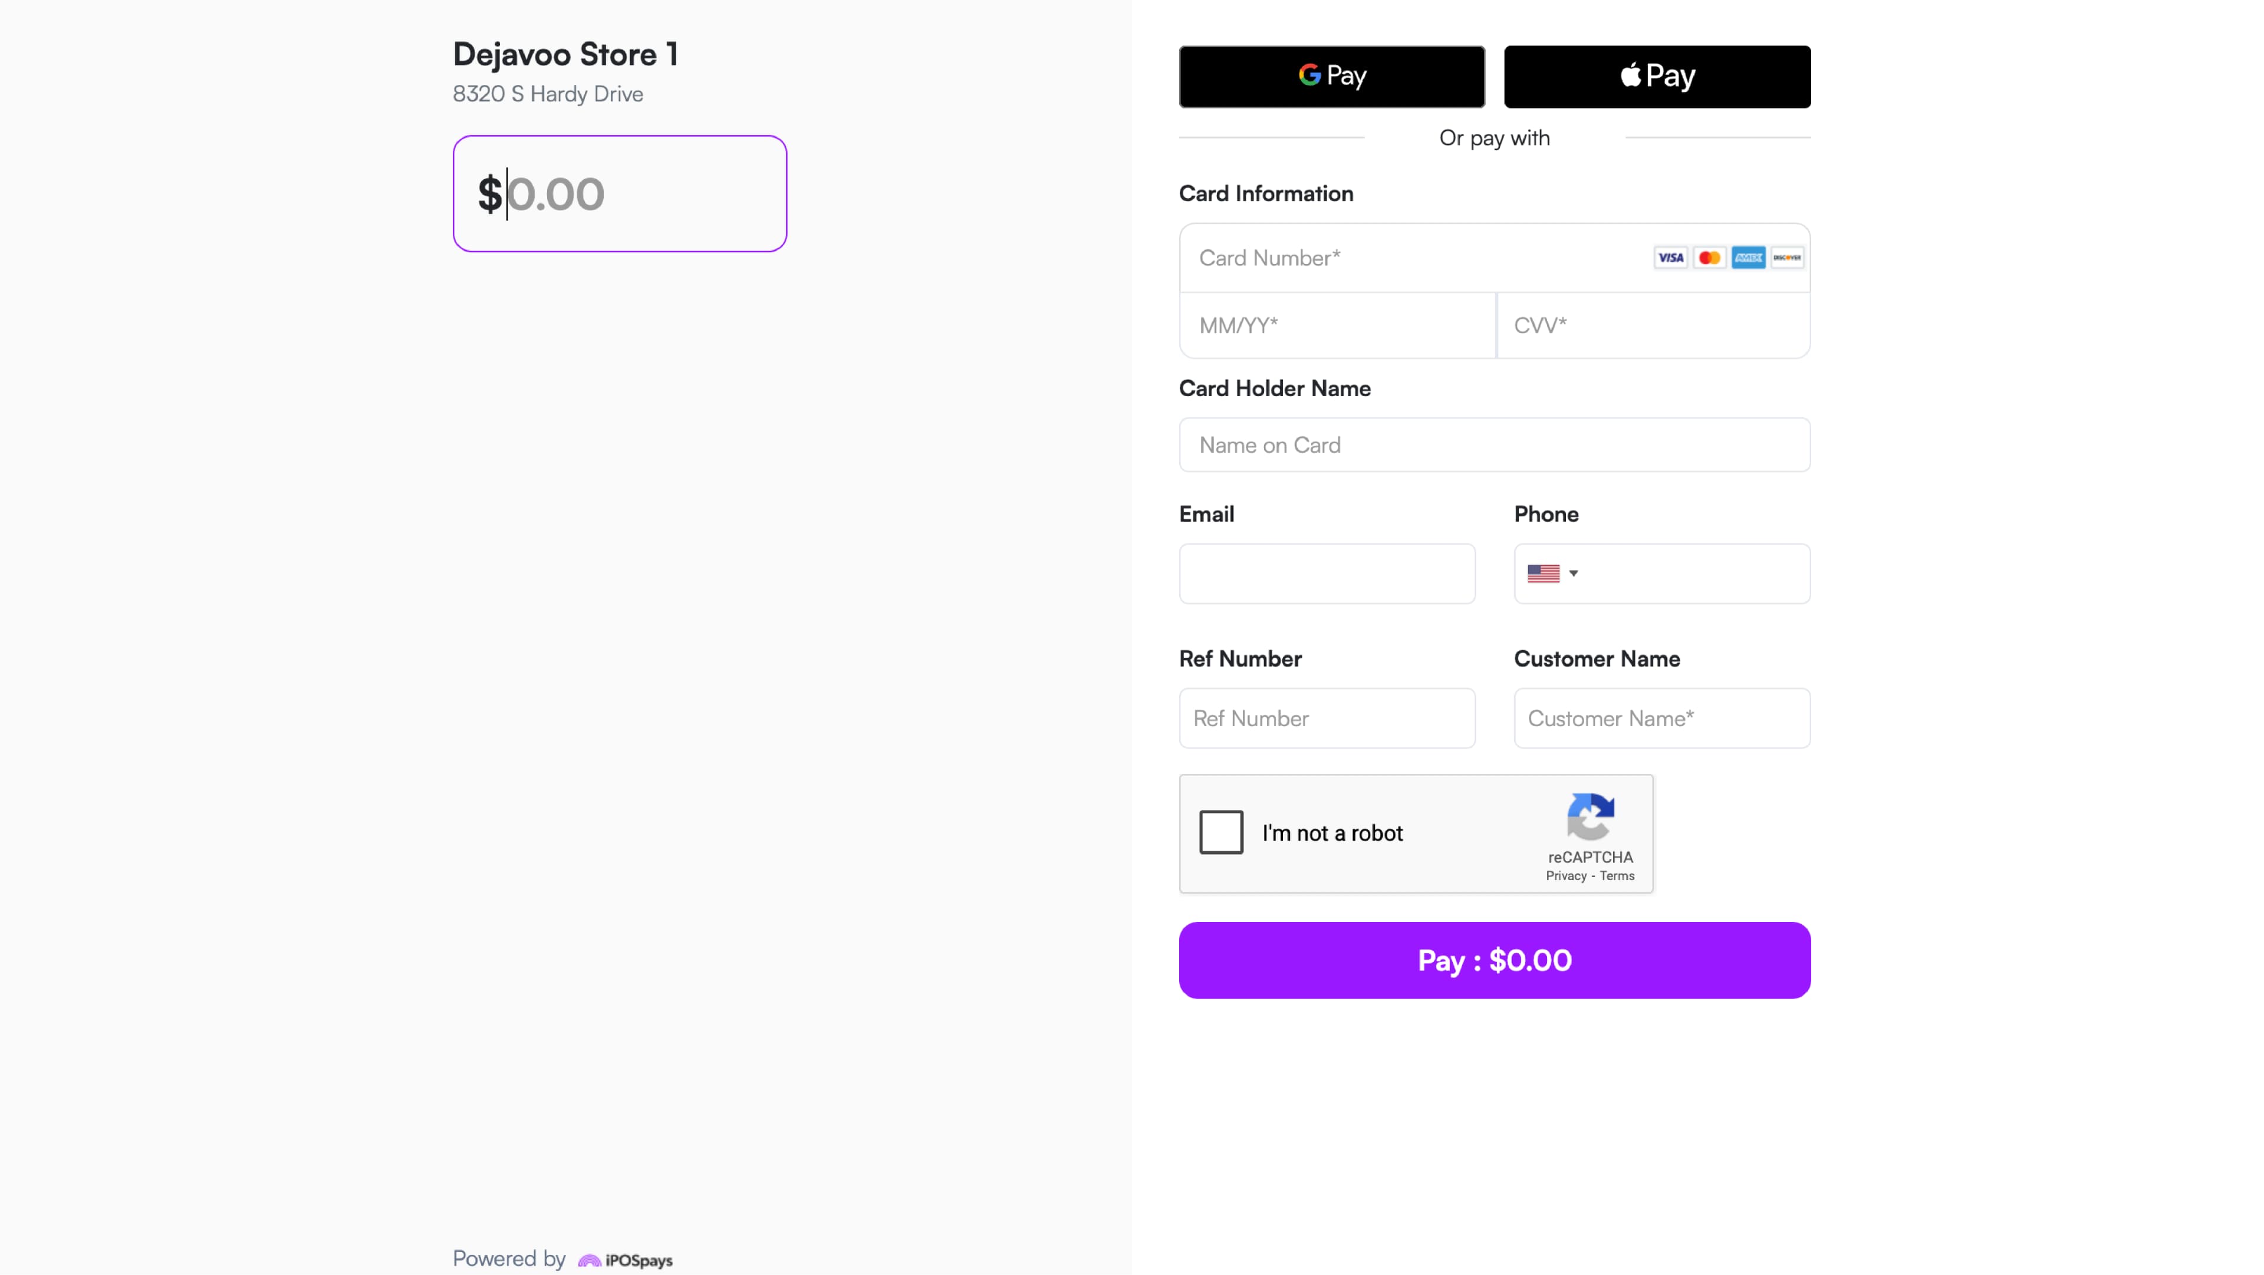The image size is (2264, 1275).
Task: Select the MM/YY expiration field
Action: point(1336,325)
